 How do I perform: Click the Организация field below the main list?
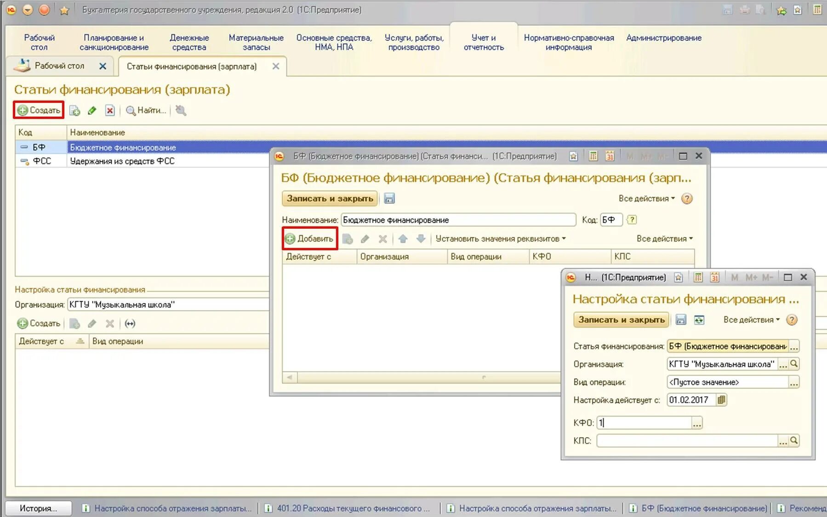pos(168,305)
